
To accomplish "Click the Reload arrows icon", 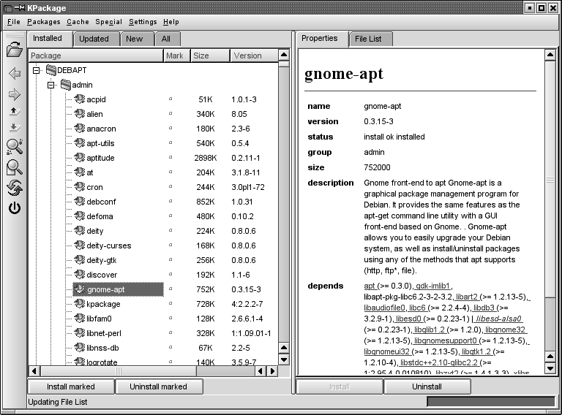I will click(15, 188).
